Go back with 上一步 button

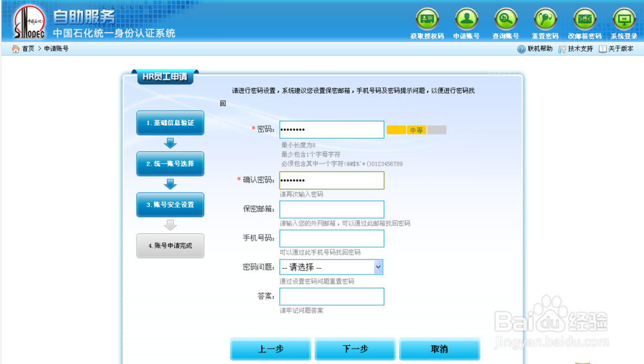[270, 349]
